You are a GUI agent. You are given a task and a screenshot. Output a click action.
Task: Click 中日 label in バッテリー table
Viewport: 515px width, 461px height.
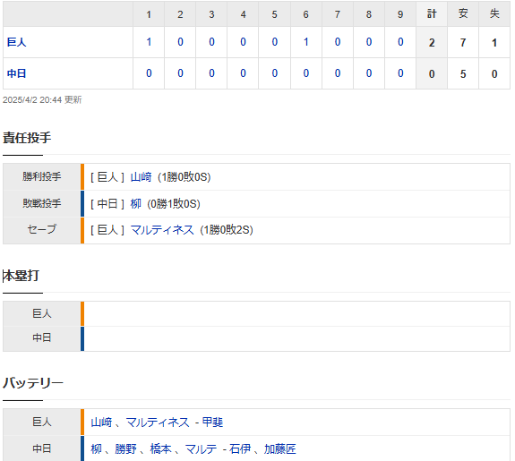(x=42, y=448)
